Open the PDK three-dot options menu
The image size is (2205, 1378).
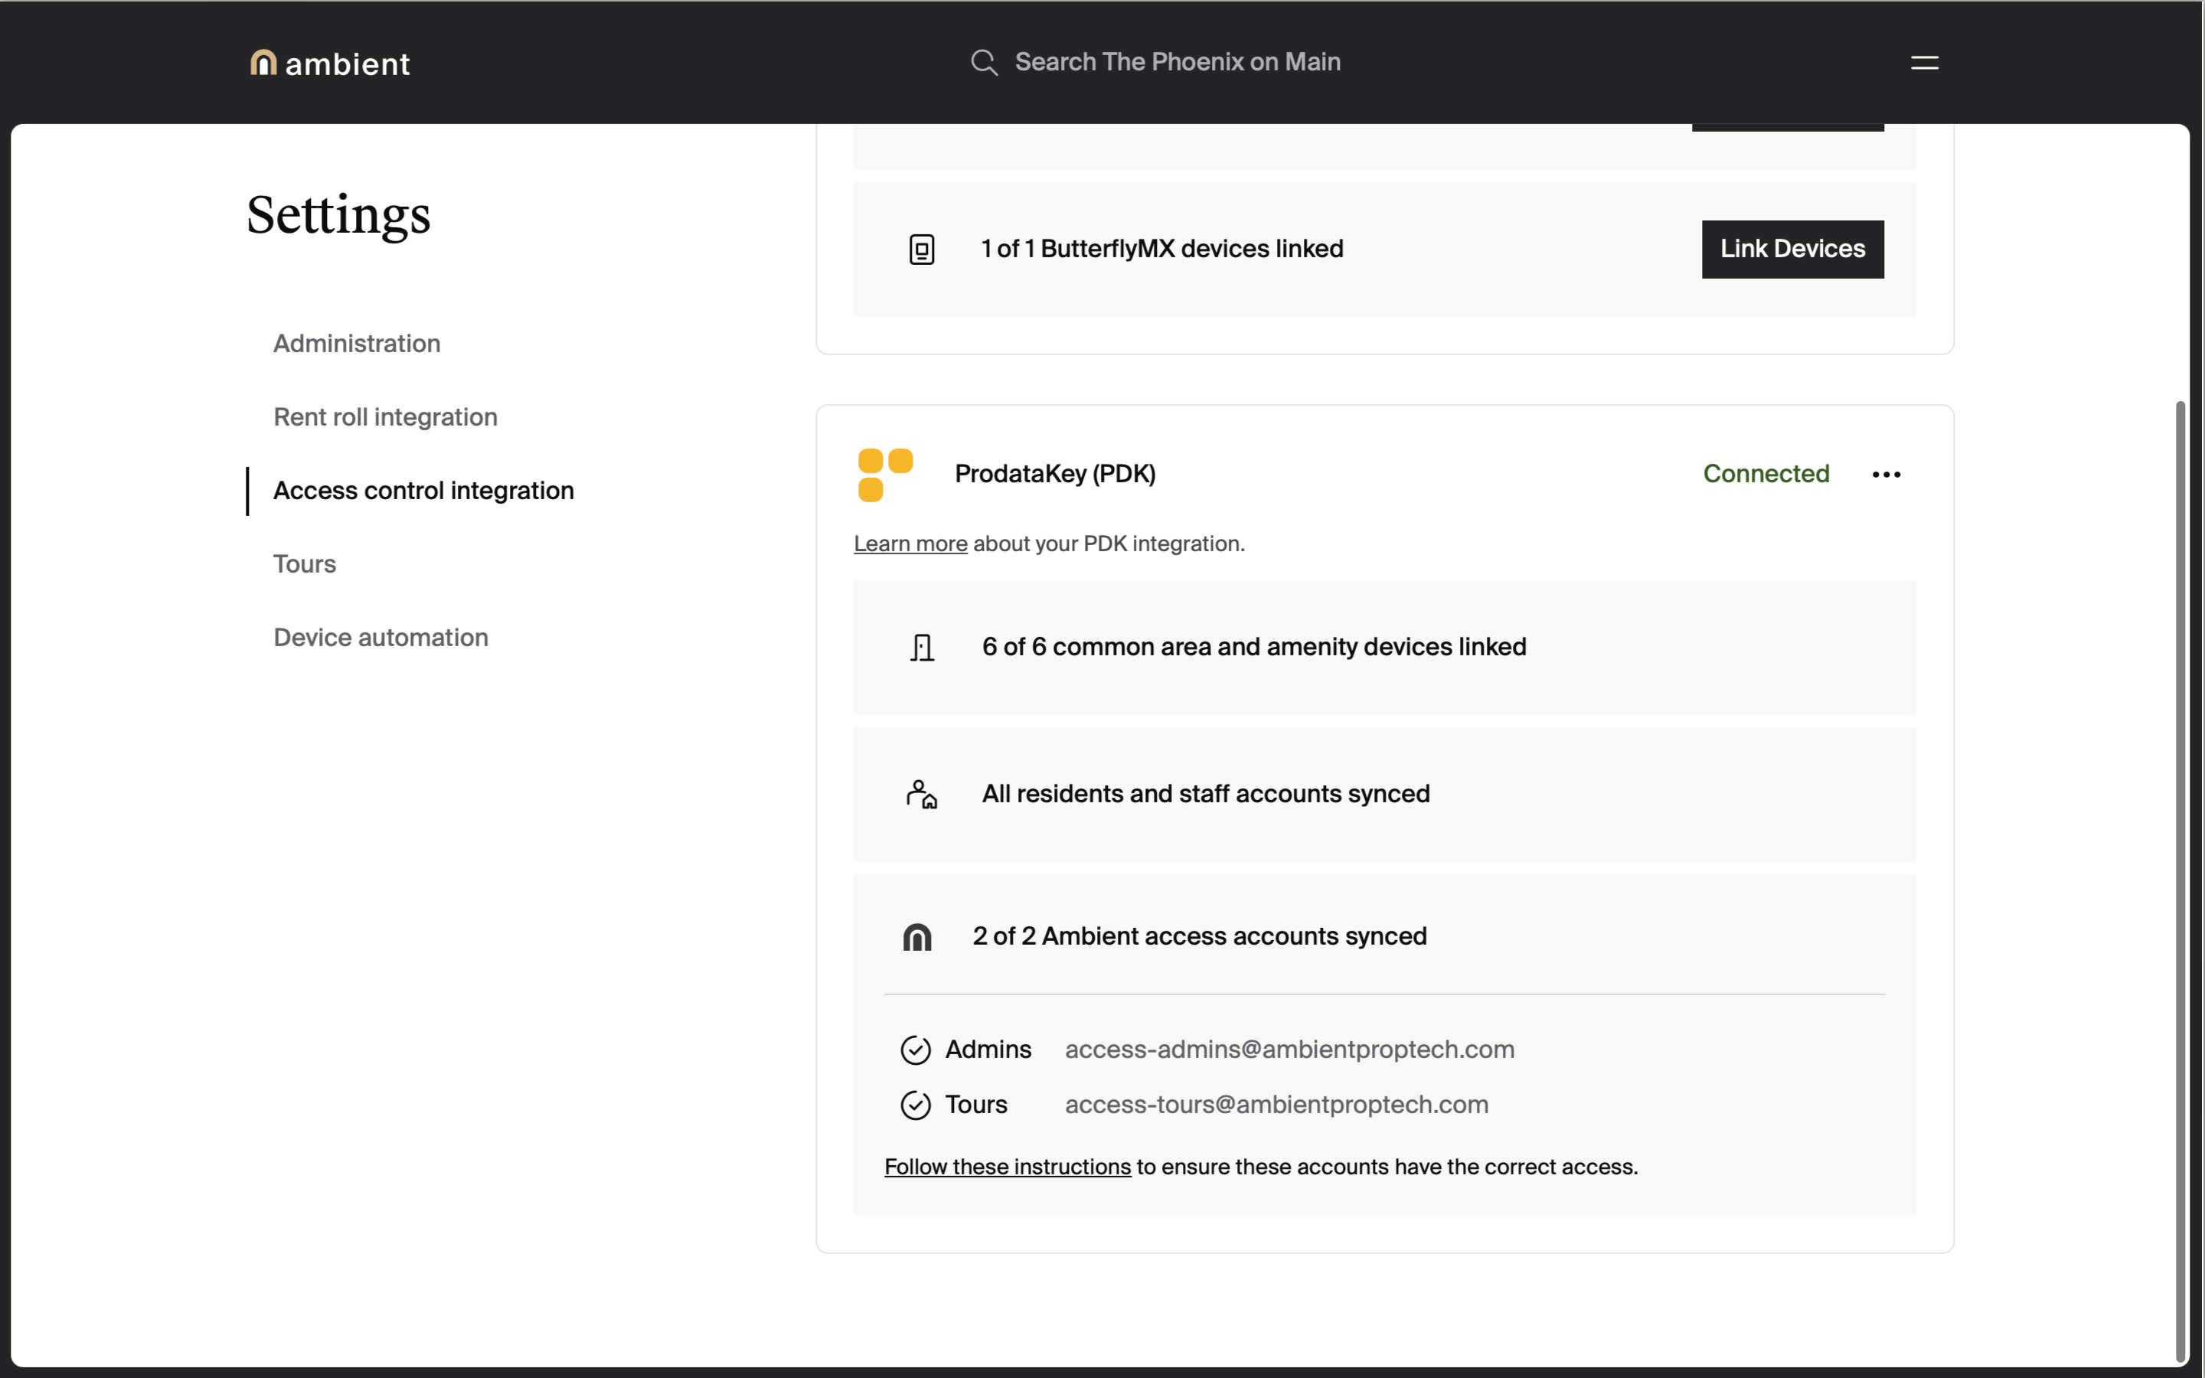pos(1886,475)
